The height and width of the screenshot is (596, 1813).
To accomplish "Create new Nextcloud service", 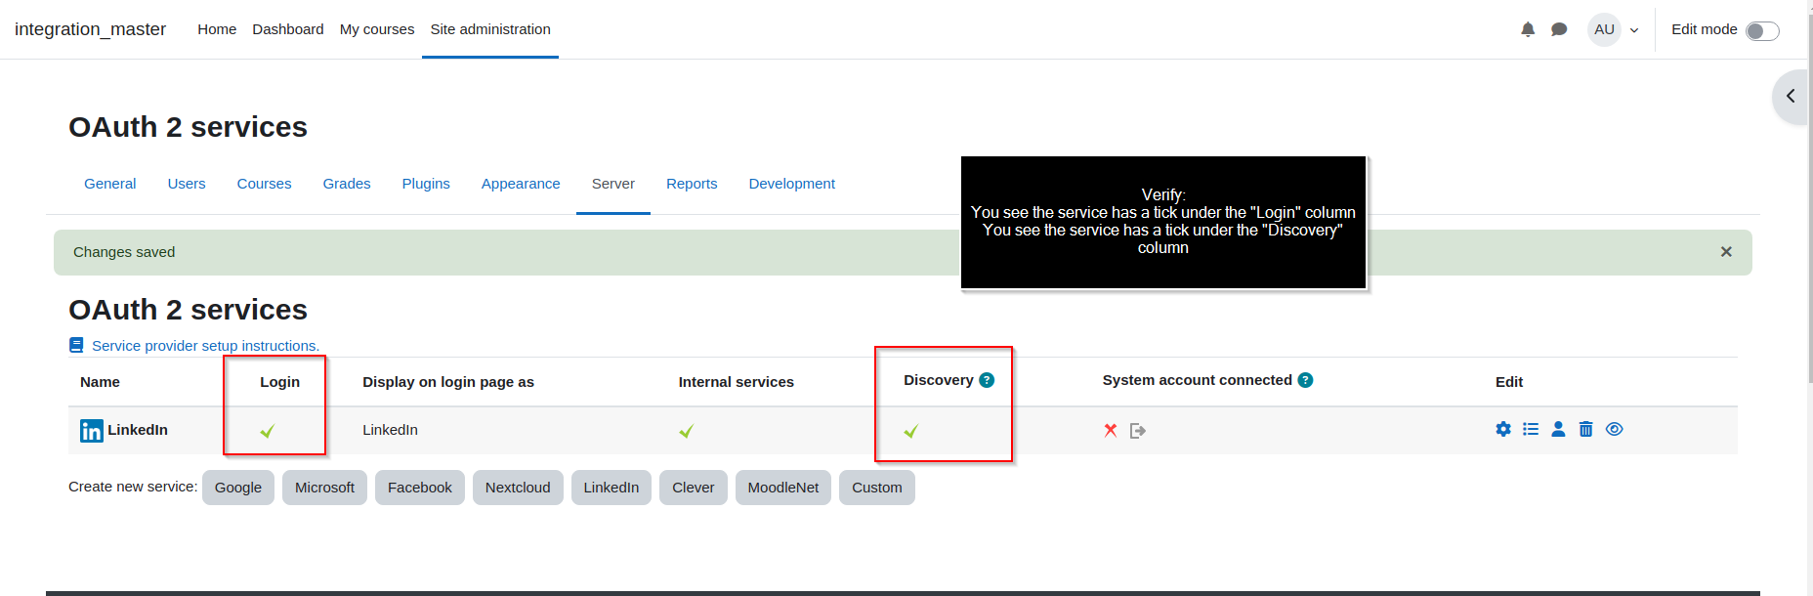I will tap(518, 488).
